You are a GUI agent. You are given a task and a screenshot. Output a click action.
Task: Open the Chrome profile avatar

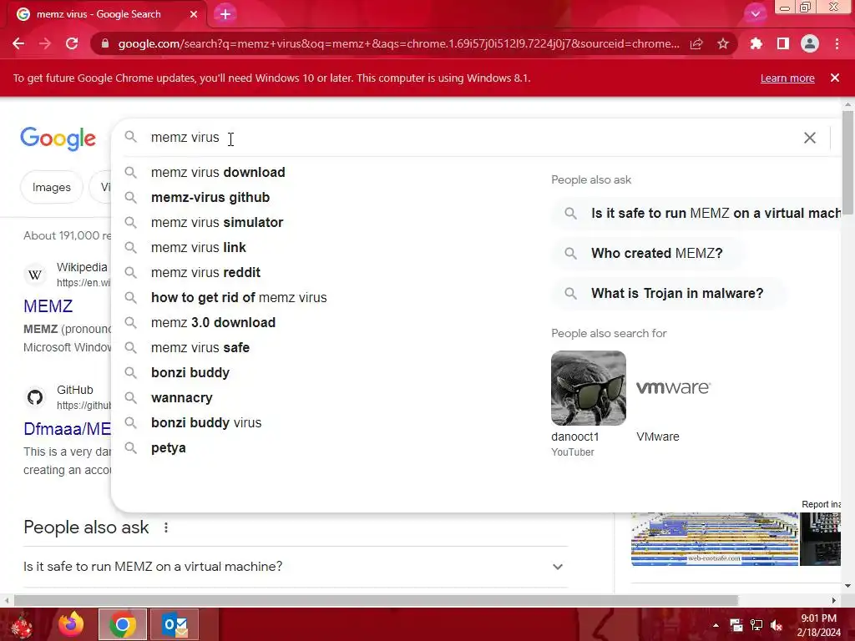810,43
